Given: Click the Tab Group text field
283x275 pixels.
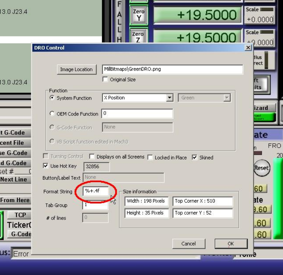Looking at the screenshot, I should tap(95, 205).
